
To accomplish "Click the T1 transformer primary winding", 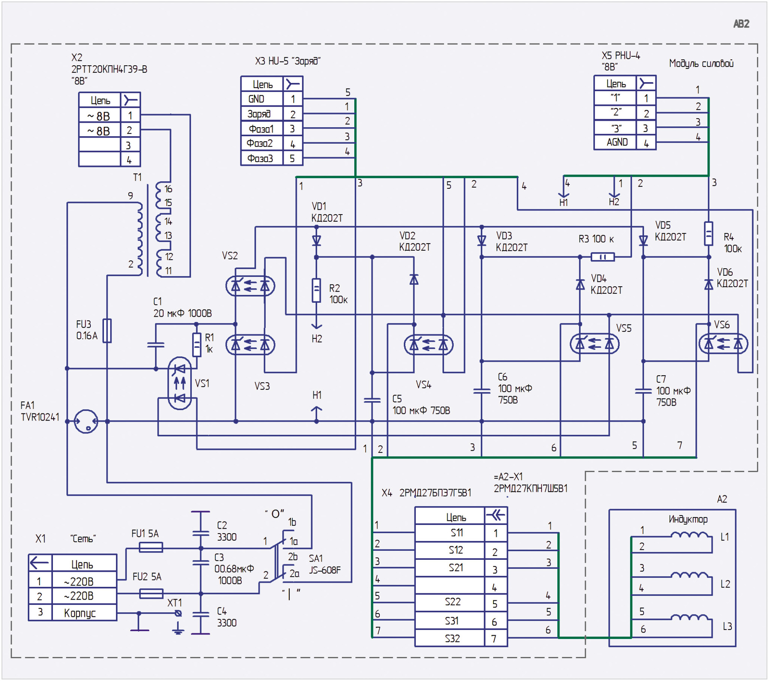I will (140, 239).
